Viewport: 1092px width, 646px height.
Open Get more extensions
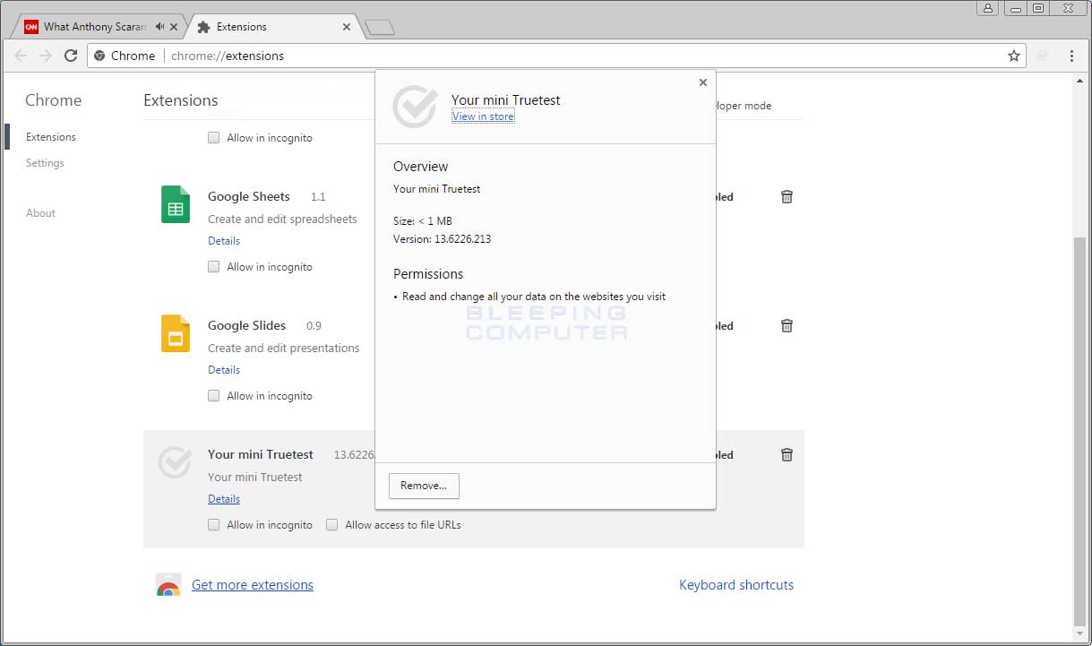[x=253, y=584]
